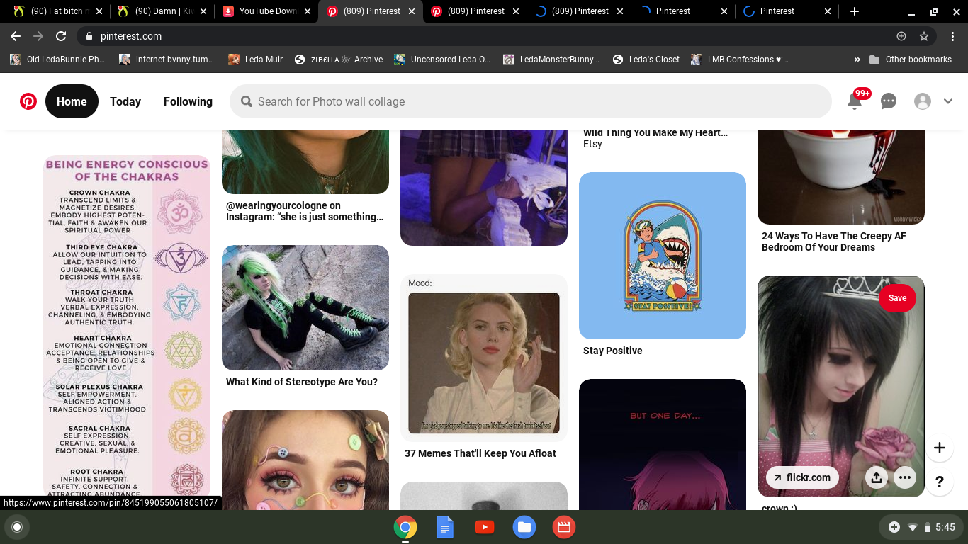Open the Mood blonde woman meme pin
The width and height of the screenshot is (968, 544).
[484, 358]
